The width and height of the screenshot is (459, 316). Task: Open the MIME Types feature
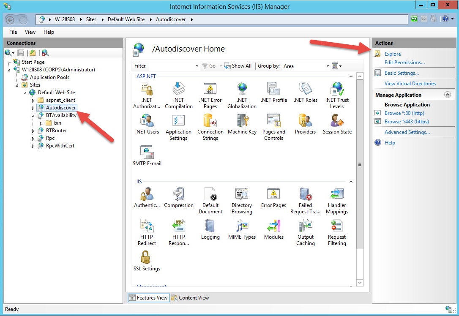coord(242,229)
